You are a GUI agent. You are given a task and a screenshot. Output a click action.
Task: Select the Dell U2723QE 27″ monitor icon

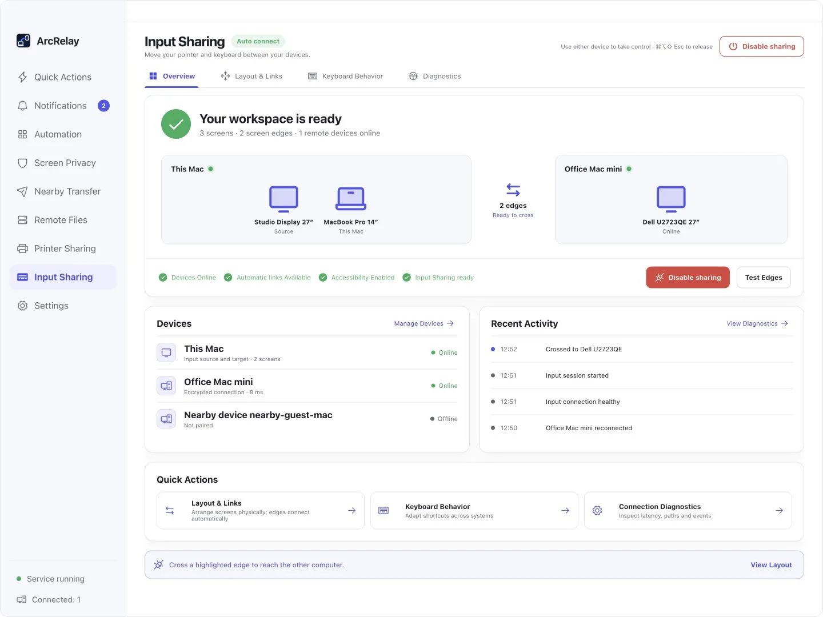click(x=671, y=199)
